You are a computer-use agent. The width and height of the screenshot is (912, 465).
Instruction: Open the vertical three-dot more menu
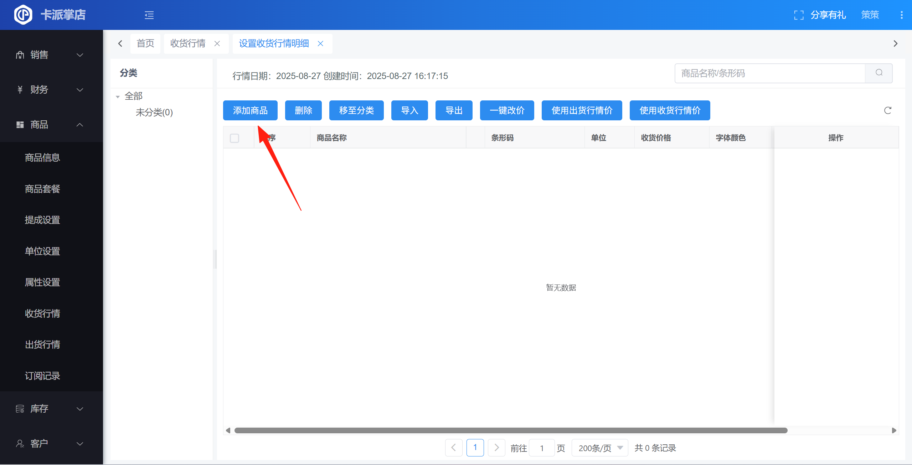click(x=901, y=15)
